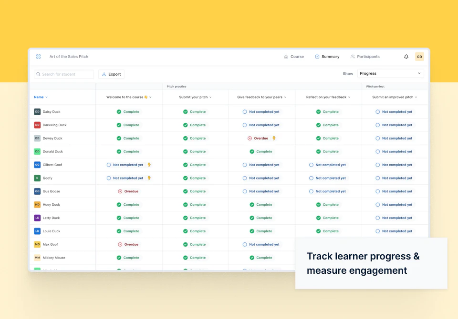The width and height of the screenshot is (458, 319).
Task: Open the notification bell
Action: point(406,56)
